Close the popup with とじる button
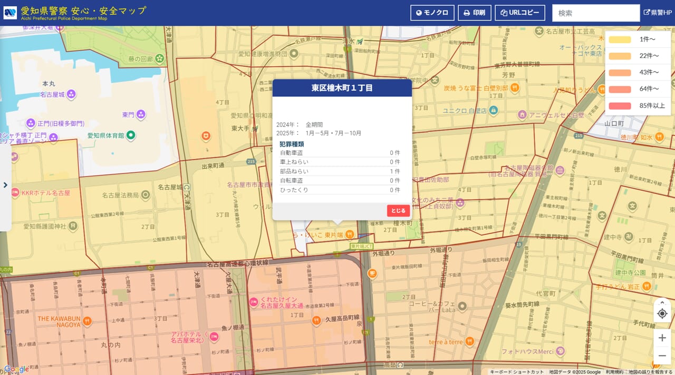 click(x=398, y=211)
